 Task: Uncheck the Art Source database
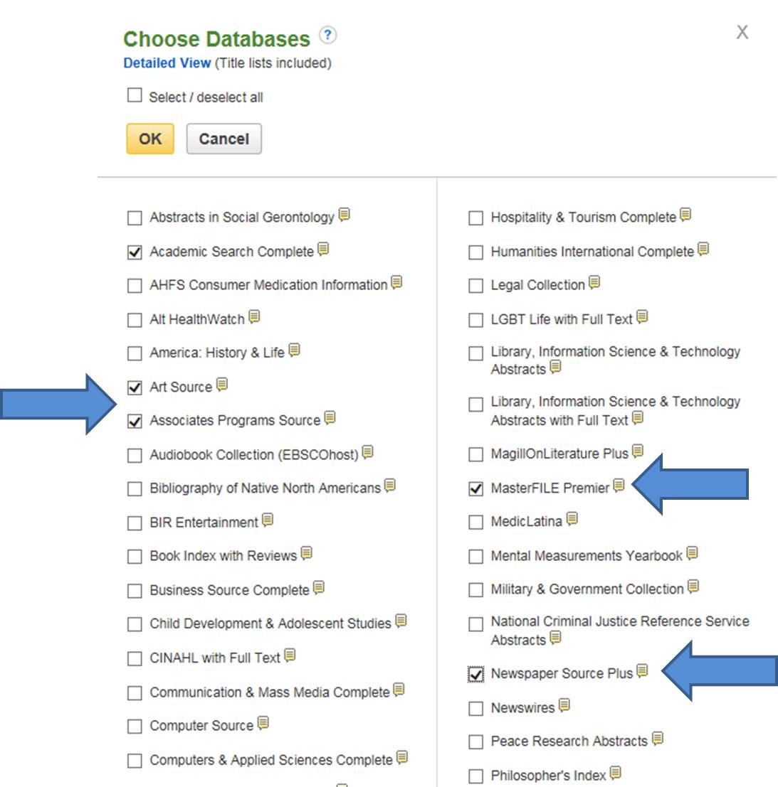click(x=135, y=387)
